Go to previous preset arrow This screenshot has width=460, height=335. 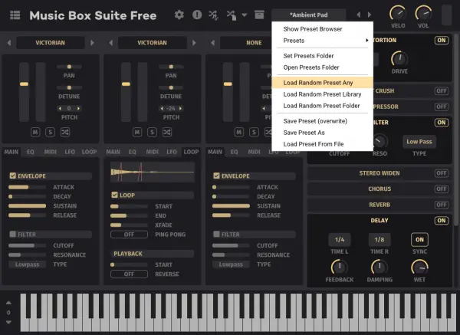click(x=359, y=15)
